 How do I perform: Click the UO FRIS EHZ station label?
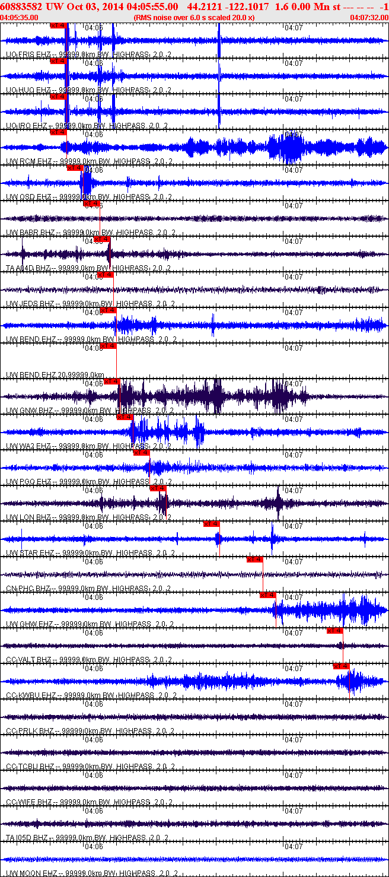28,55
